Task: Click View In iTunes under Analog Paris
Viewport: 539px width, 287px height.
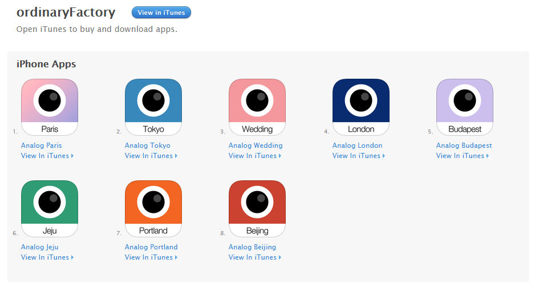Action: tap(47, 156)
